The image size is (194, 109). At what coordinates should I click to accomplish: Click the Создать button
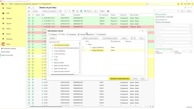35,11
